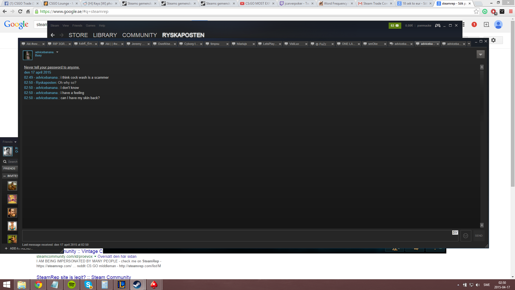The height and width of the screenshot is (290, 515).
Task: Open the Games menu in Steam
Action: (90, 26)
